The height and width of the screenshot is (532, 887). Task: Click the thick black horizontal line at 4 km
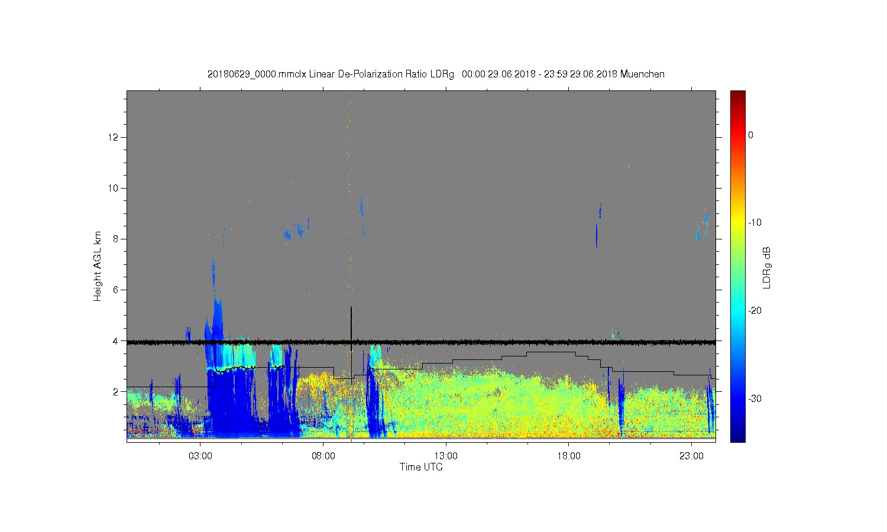(x=421, y=342)
